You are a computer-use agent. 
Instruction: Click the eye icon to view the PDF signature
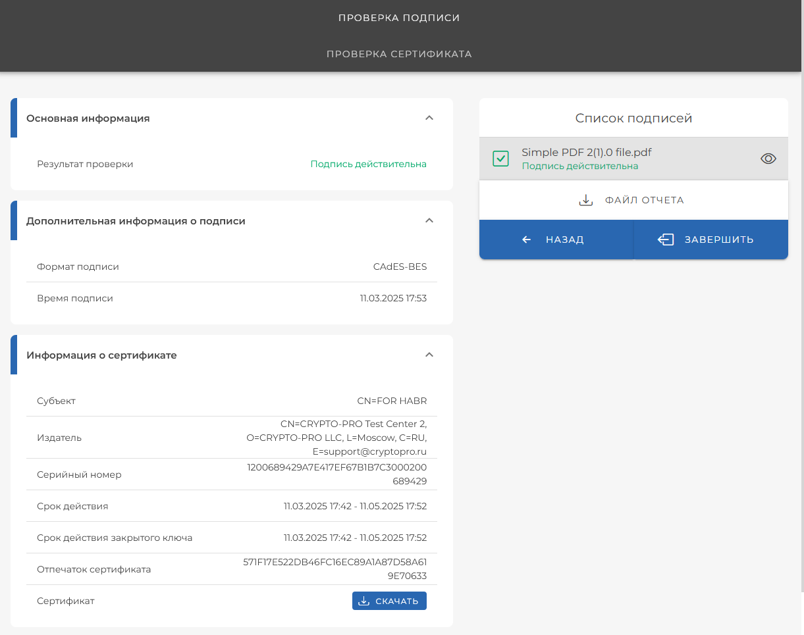point(768,159)
